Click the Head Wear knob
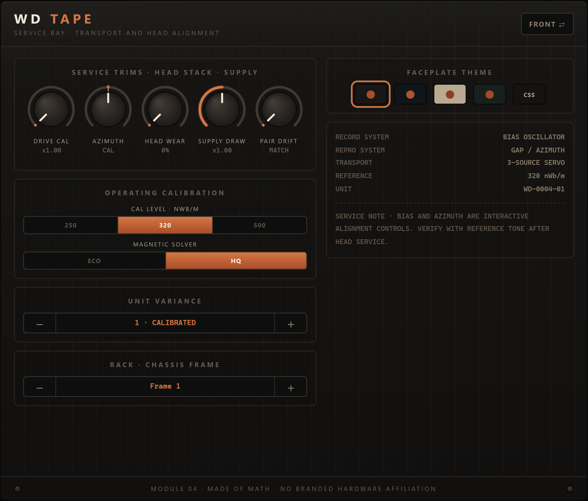Image resolution: width=588 pixels, height=501 pixels. pos(165,109)
